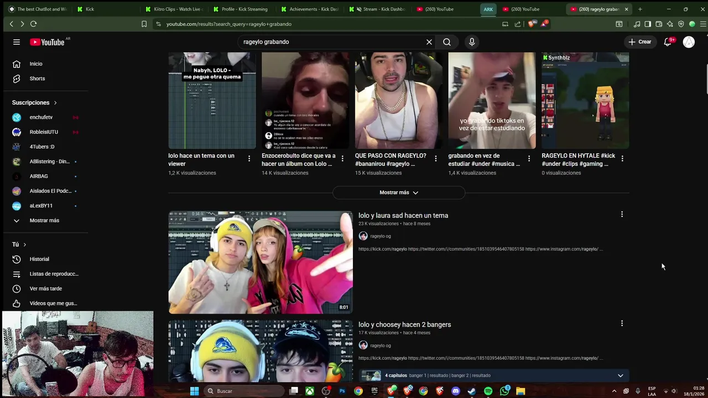Screen dimensions: 708x398
Task: Clear the search box with the X
Action: pyautogui.click(x=429, y=42)
